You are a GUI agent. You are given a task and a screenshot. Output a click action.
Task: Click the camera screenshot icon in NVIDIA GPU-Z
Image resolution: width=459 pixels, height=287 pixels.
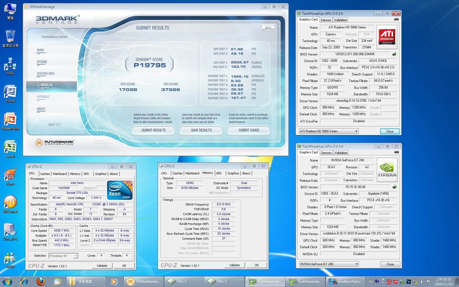[x=397, y=152]
